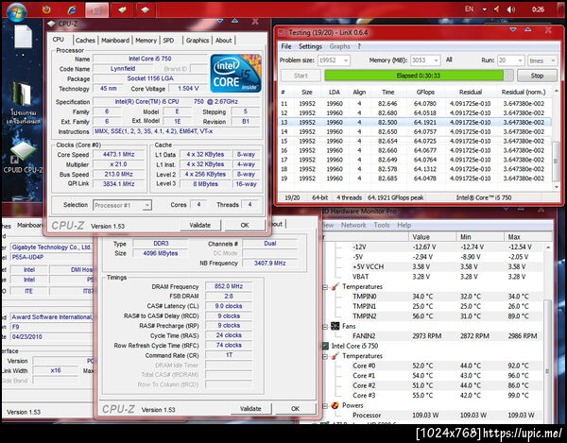Image resolution: width=567 pixels, height=443 pixels.
Task: Click the Fans chip icon in Hardware Monitor
Action: [335, 326]
